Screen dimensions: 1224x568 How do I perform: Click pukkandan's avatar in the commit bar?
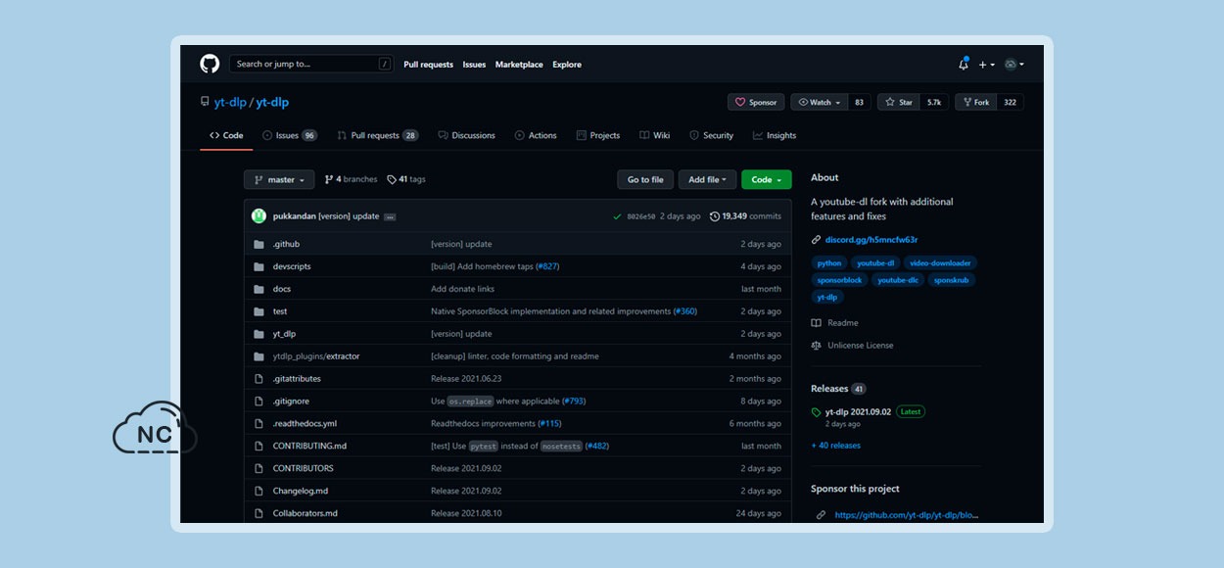tap(259, 215)
